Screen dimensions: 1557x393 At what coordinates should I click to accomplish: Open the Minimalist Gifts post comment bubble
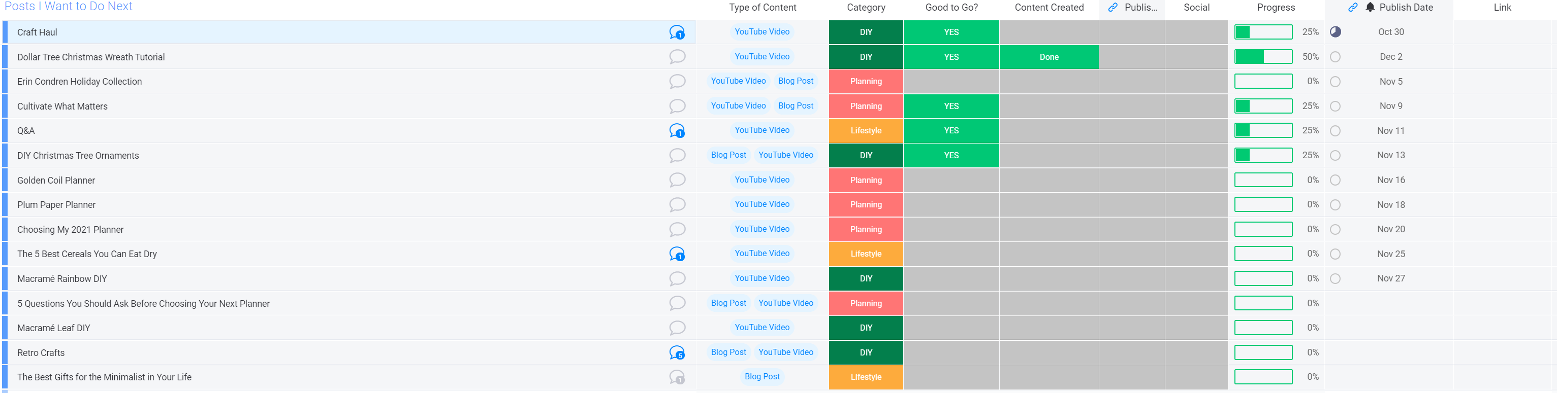[x=677, y=377]
